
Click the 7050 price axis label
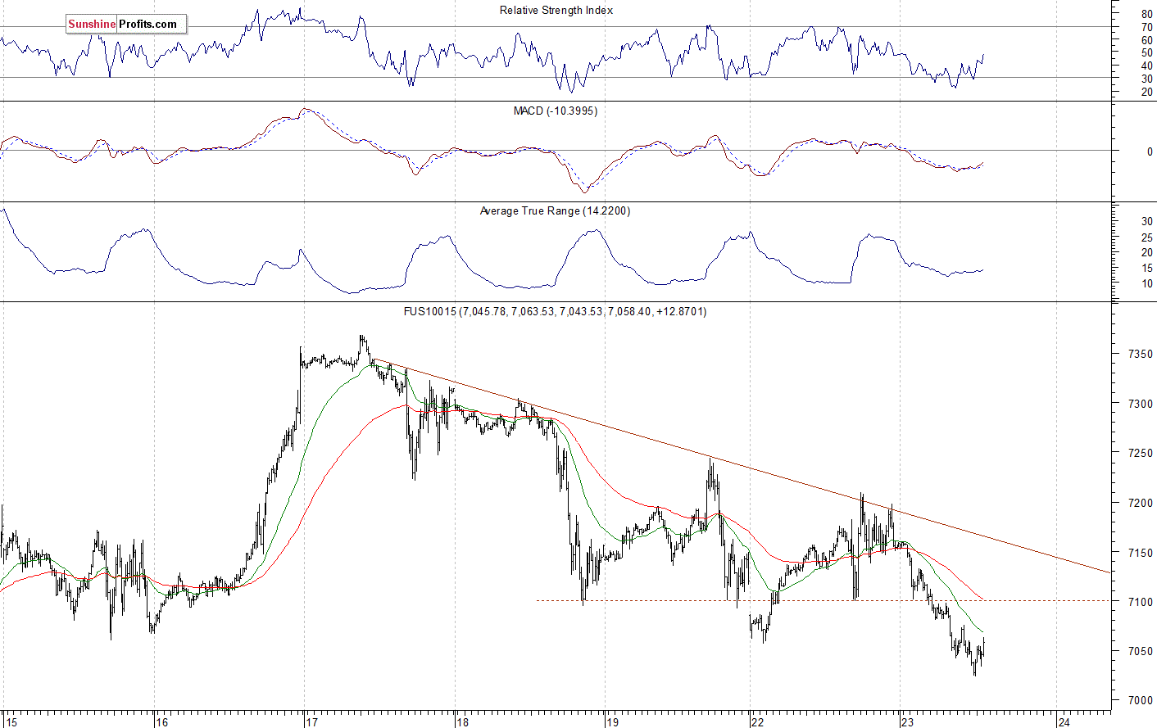click(1141, 651)
